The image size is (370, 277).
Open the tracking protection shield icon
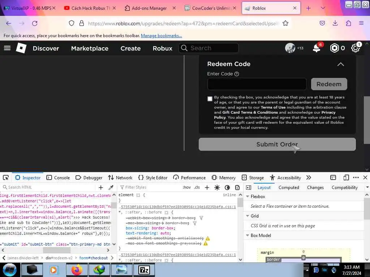72,23
